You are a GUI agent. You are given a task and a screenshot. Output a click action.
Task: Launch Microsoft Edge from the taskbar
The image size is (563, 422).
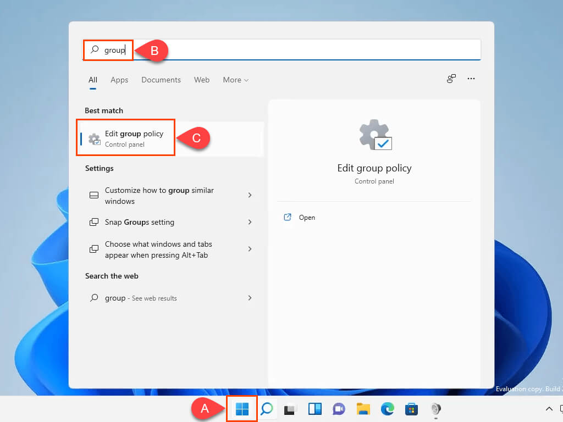[387, 409]
